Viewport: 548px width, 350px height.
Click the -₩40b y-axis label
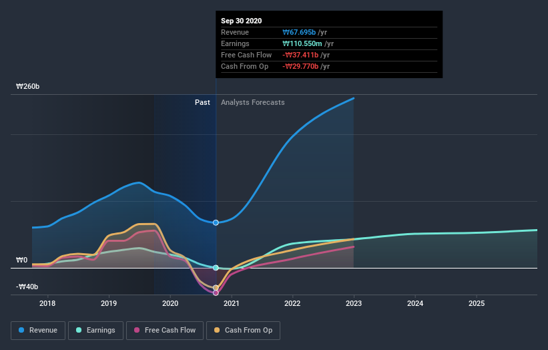pos(27,287)
